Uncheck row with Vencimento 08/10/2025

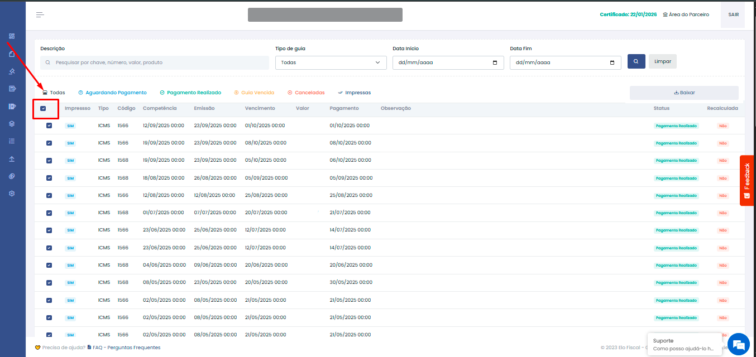(x=49, y=143)
